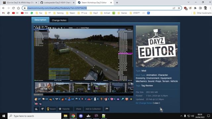This screenshot has height=119, width=212.
Task: Click the award reaction with count 27
Action: click(x=37, y=99)
